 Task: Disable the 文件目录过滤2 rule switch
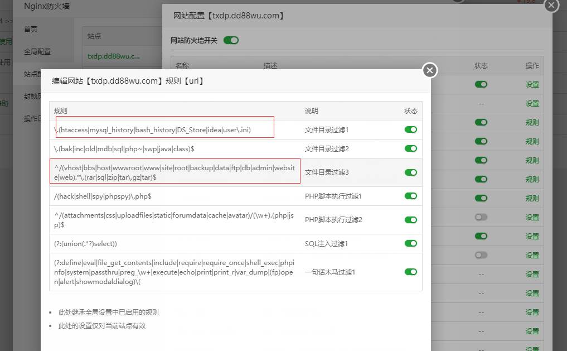coord(411,149)
